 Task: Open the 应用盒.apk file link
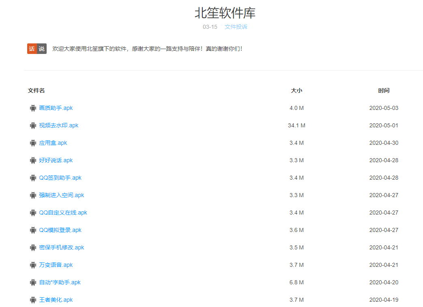click(53, 143)
